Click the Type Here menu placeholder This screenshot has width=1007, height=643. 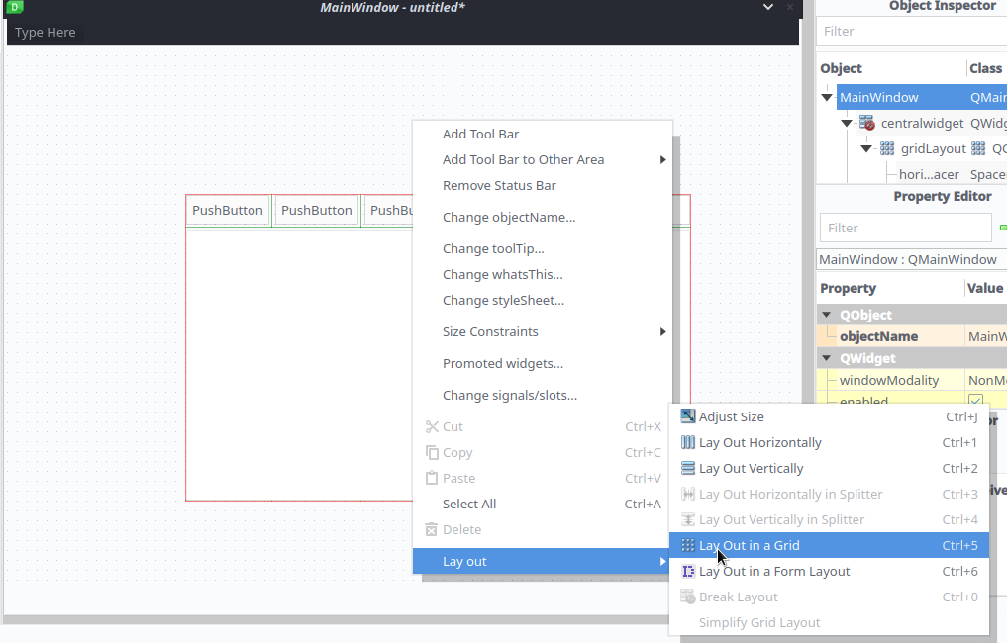point(46,33)
